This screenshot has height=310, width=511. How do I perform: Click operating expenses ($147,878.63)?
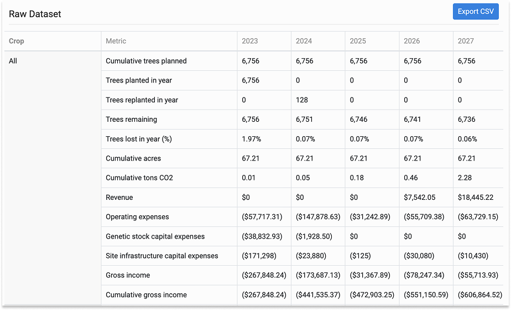point(318,217)
